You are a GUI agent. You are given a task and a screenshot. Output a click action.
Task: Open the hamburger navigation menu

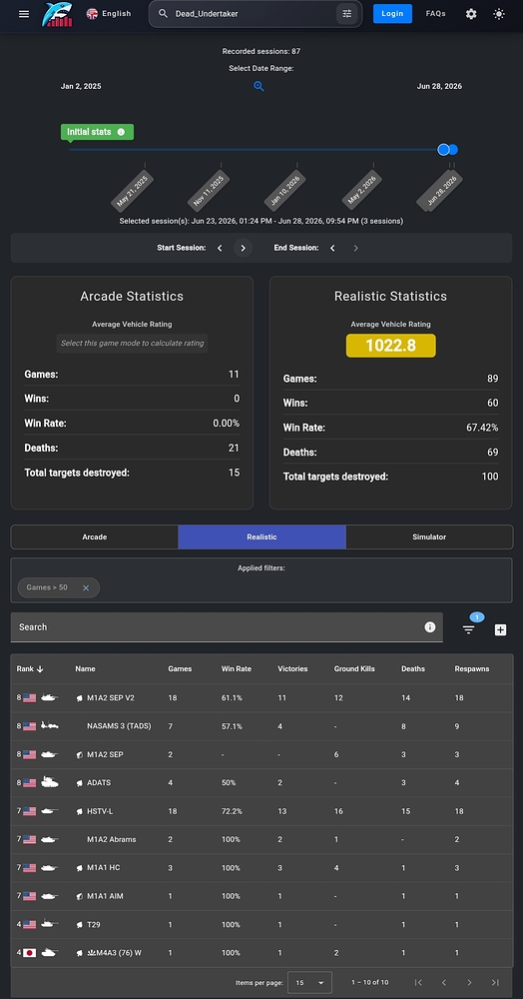click(x=24, y=14)
